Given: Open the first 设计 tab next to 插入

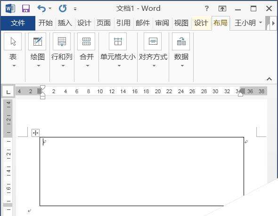Looking at the screenshot, I should click(84, 23).
